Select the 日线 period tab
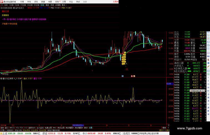Image resolution: width=210 pixels, height=135 pixels. tap(42, 5)
